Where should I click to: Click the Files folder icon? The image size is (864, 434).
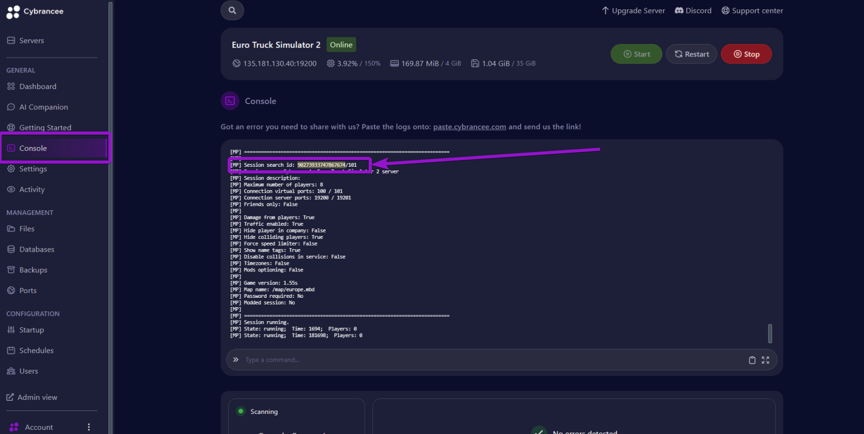coord(11,229)
